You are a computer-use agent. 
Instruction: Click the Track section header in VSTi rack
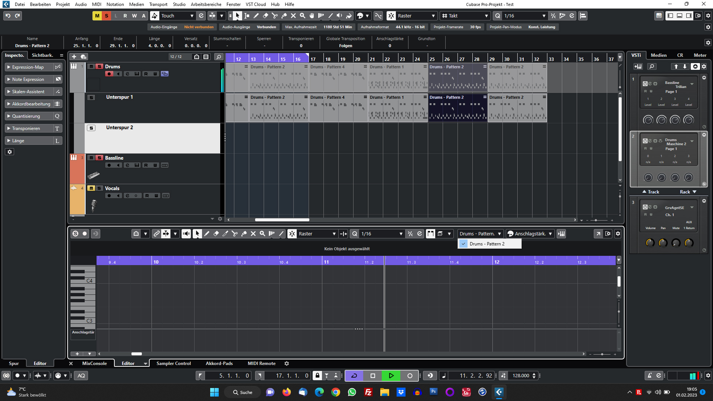point(651,192)
